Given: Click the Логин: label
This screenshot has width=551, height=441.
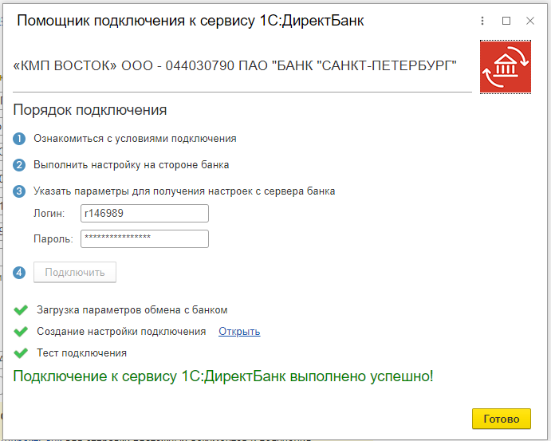Looking at the screenshot, I should pyautogui.click(x=49, y=213).
